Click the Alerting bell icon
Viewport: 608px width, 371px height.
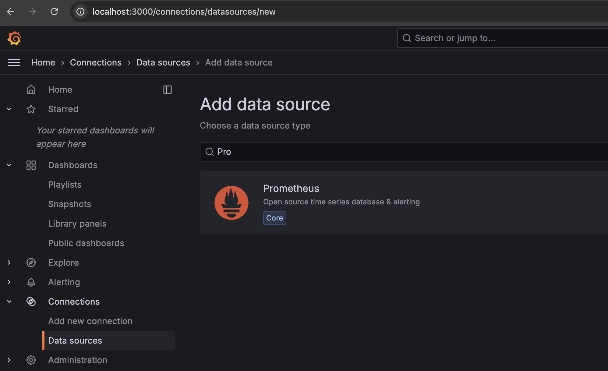tap(31, 282)
